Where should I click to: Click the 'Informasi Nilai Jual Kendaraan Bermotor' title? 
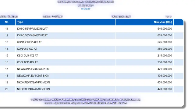point(86,2)
